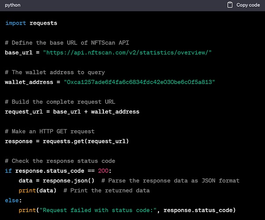Click the "Build the complete request URL" comment
This screenshot has height=220, width=265.
pyautogui.click(x=60, y=102)
